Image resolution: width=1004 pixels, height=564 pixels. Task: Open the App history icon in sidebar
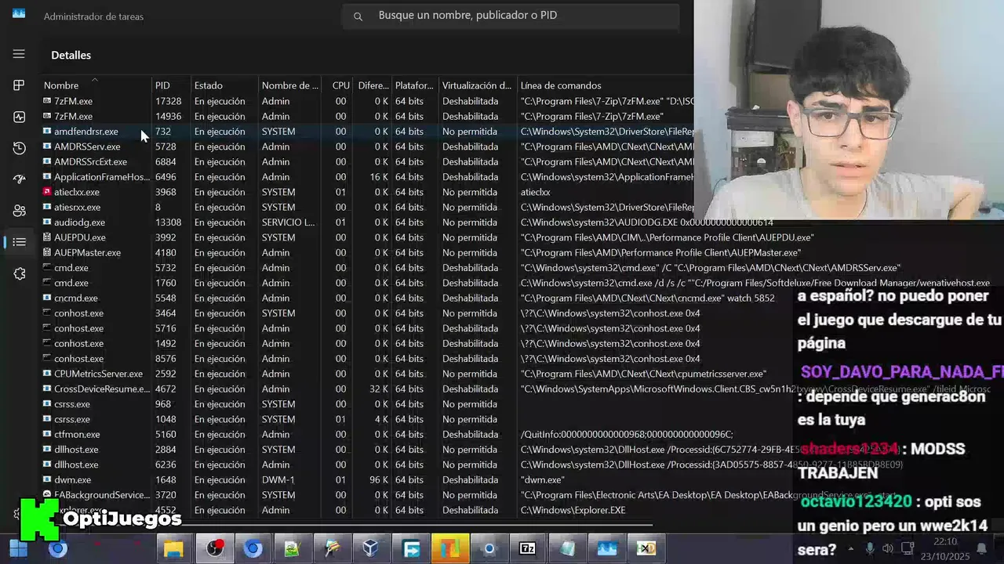pyautogui.click(x=19, y=148)
